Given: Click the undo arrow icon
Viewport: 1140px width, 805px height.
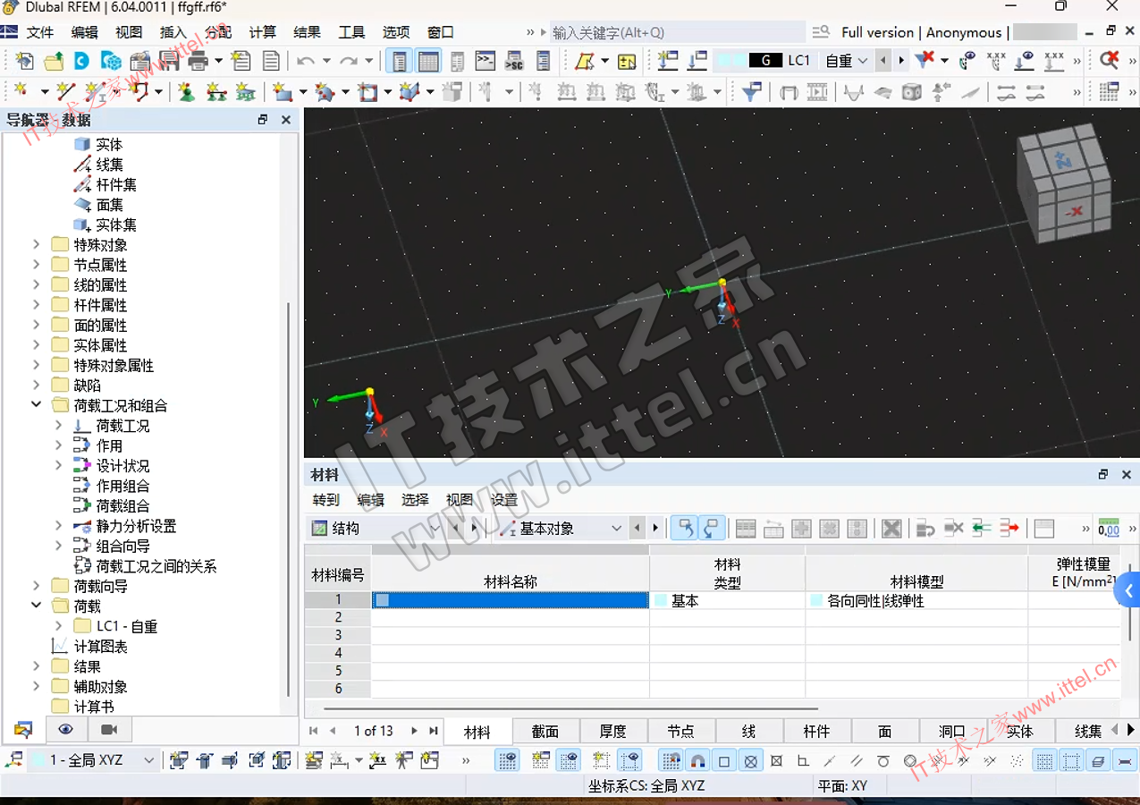Looking at the screenshot, I should pos(306,62).
